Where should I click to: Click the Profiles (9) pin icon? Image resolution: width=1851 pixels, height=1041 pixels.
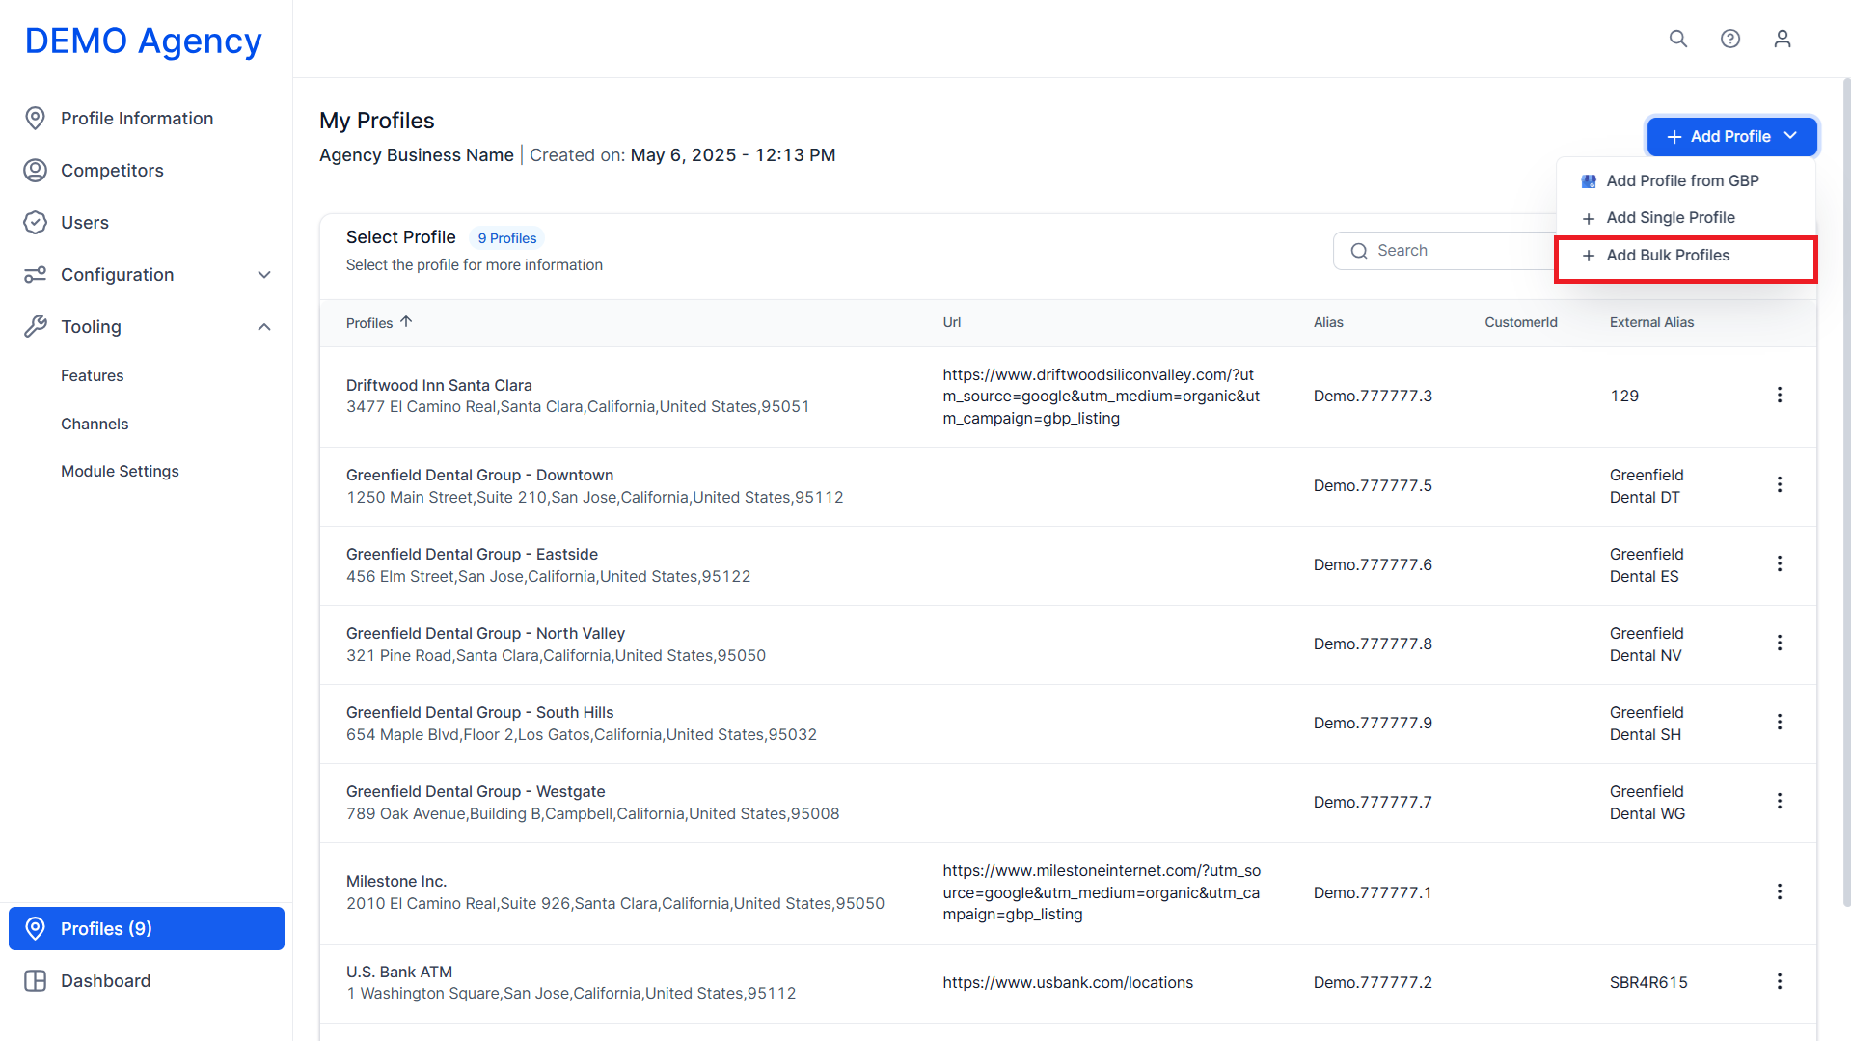[36, 928]
